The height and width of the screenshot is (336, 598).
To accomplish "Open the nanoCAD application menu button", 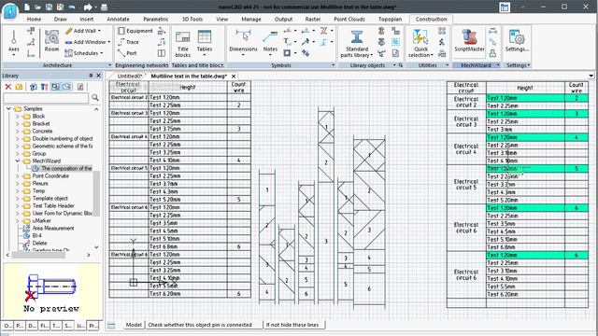I will coord(10,11).
